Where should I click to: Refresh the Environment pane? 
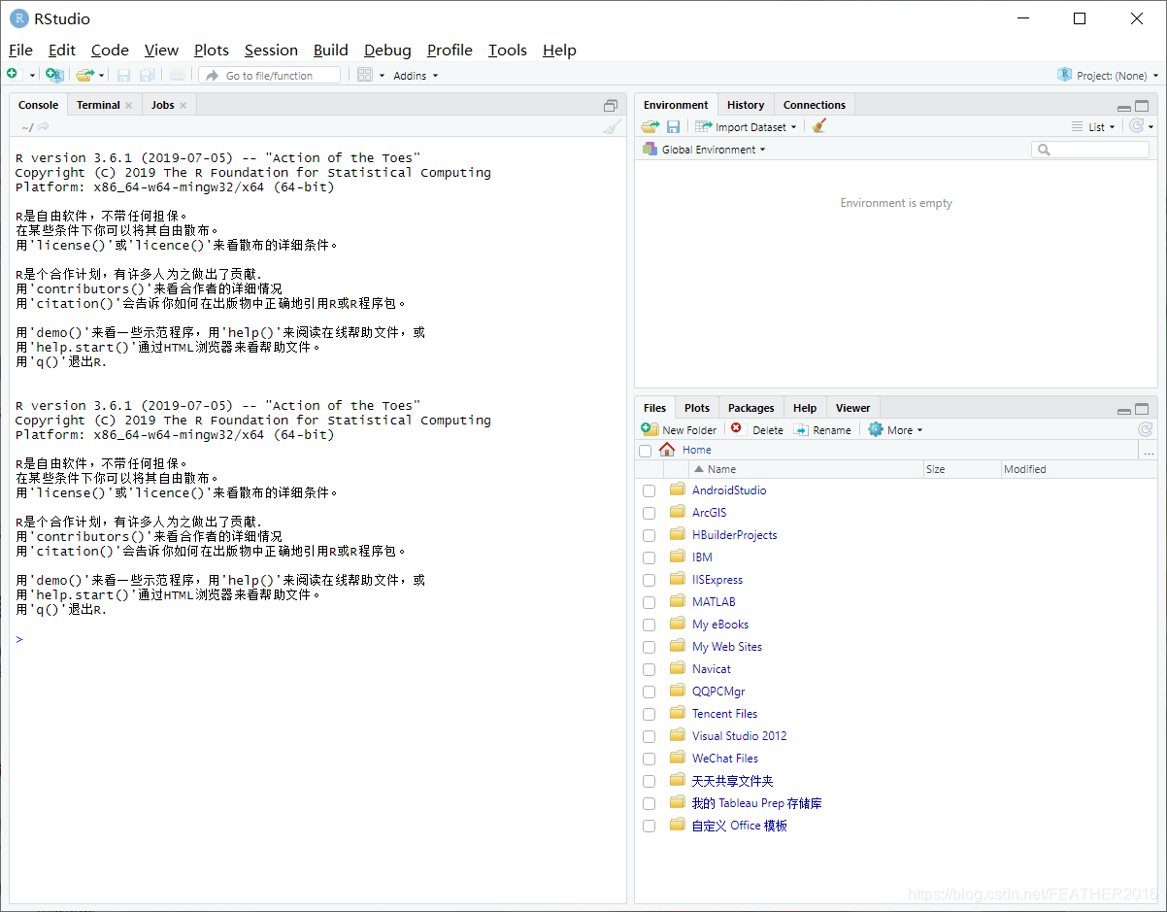[1136, 126]
